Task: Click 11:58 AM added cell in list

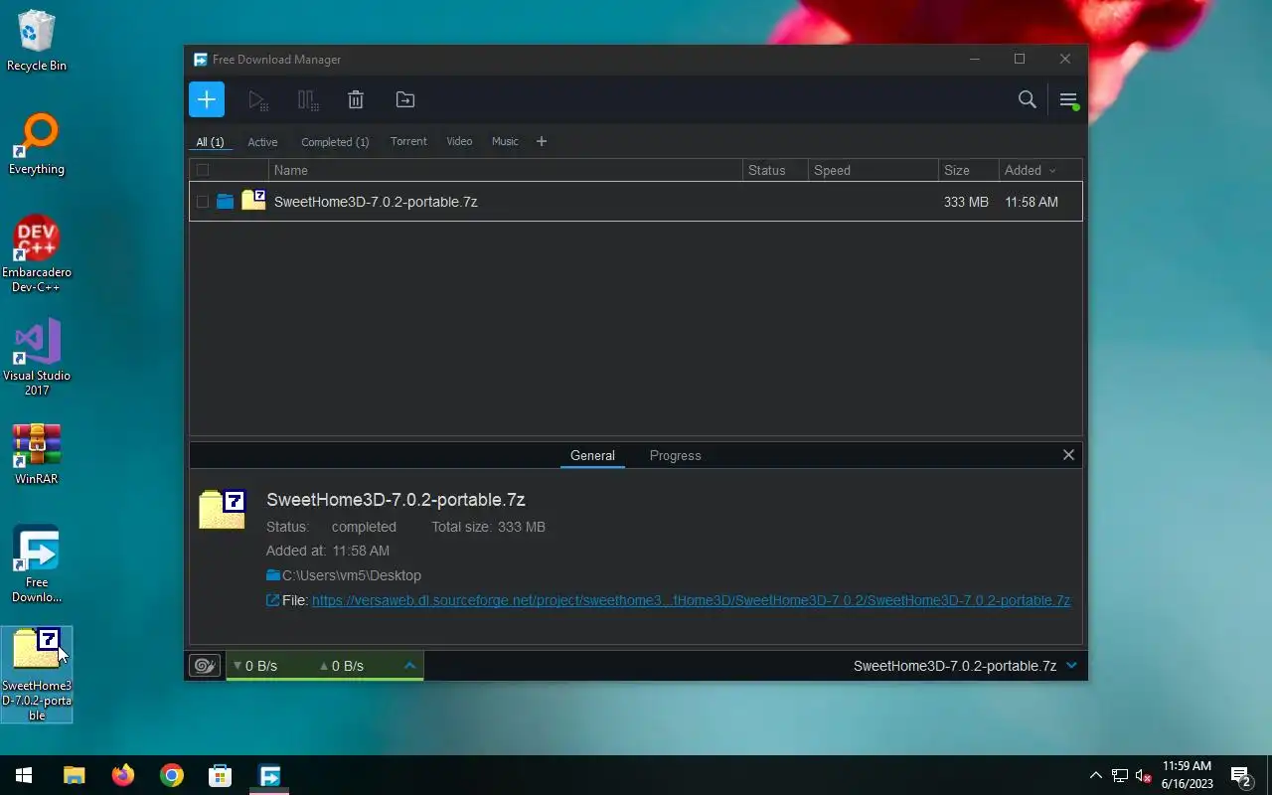Action: [x=1032, y=202]
